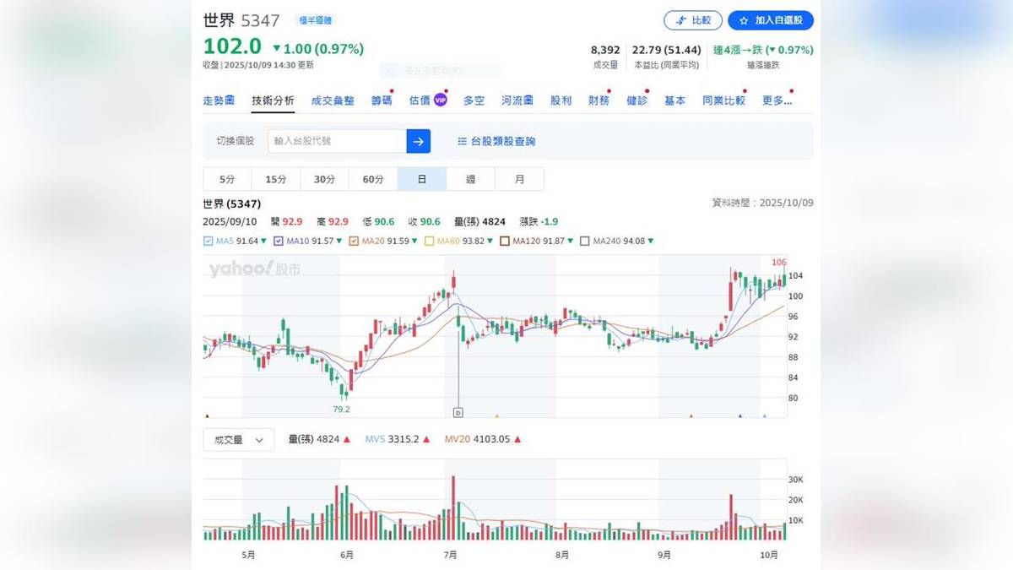Expand the 更多 overflow menu
The width and height of the screenshot is (1013, 570).
pos(777,100)
